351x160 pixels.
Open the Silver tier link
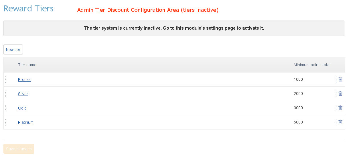point(23,94)
